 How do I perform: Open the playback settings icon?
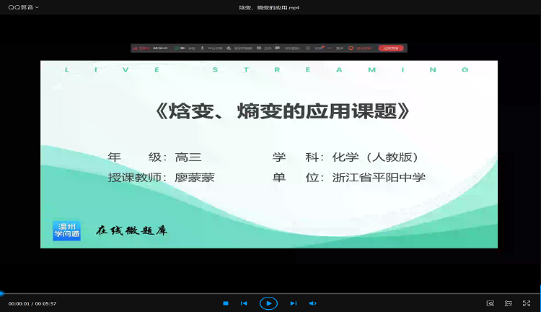point(509,303)
